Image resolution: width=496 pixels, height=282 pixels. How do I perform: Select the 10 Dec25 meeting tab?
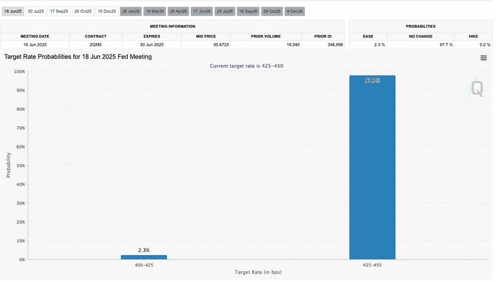pos(107,11)
